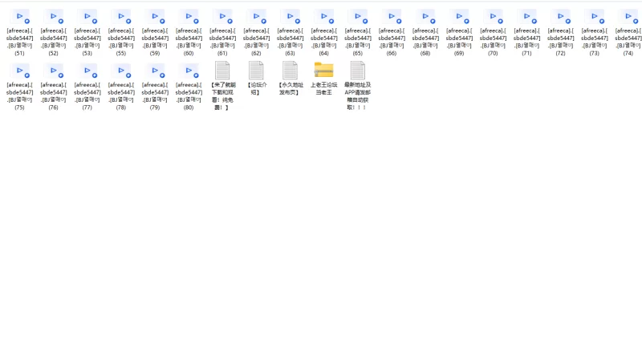Screen dimensions: 642x360
Task: Select the afreeca video file numbered (71)
Action: click(527, 33)
